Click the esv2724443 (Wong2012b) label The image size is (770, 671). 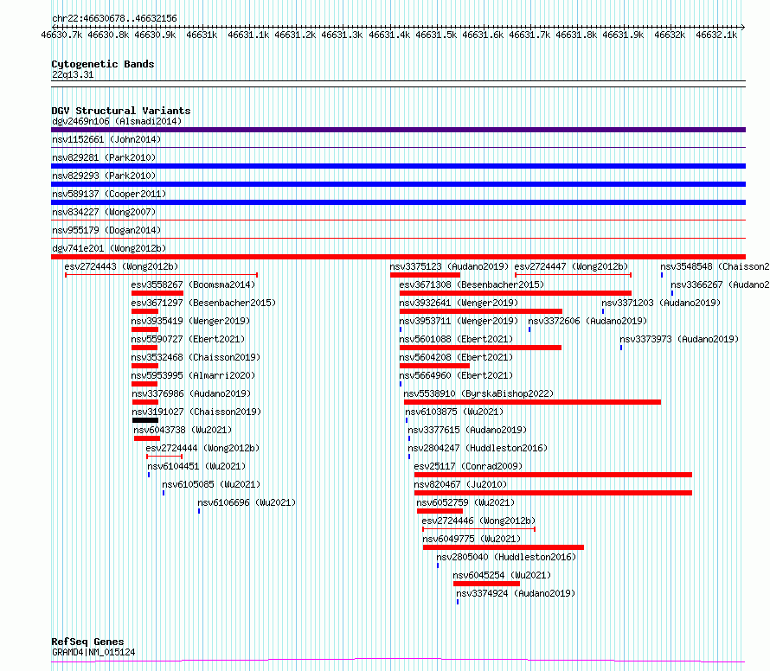point(121,266)
